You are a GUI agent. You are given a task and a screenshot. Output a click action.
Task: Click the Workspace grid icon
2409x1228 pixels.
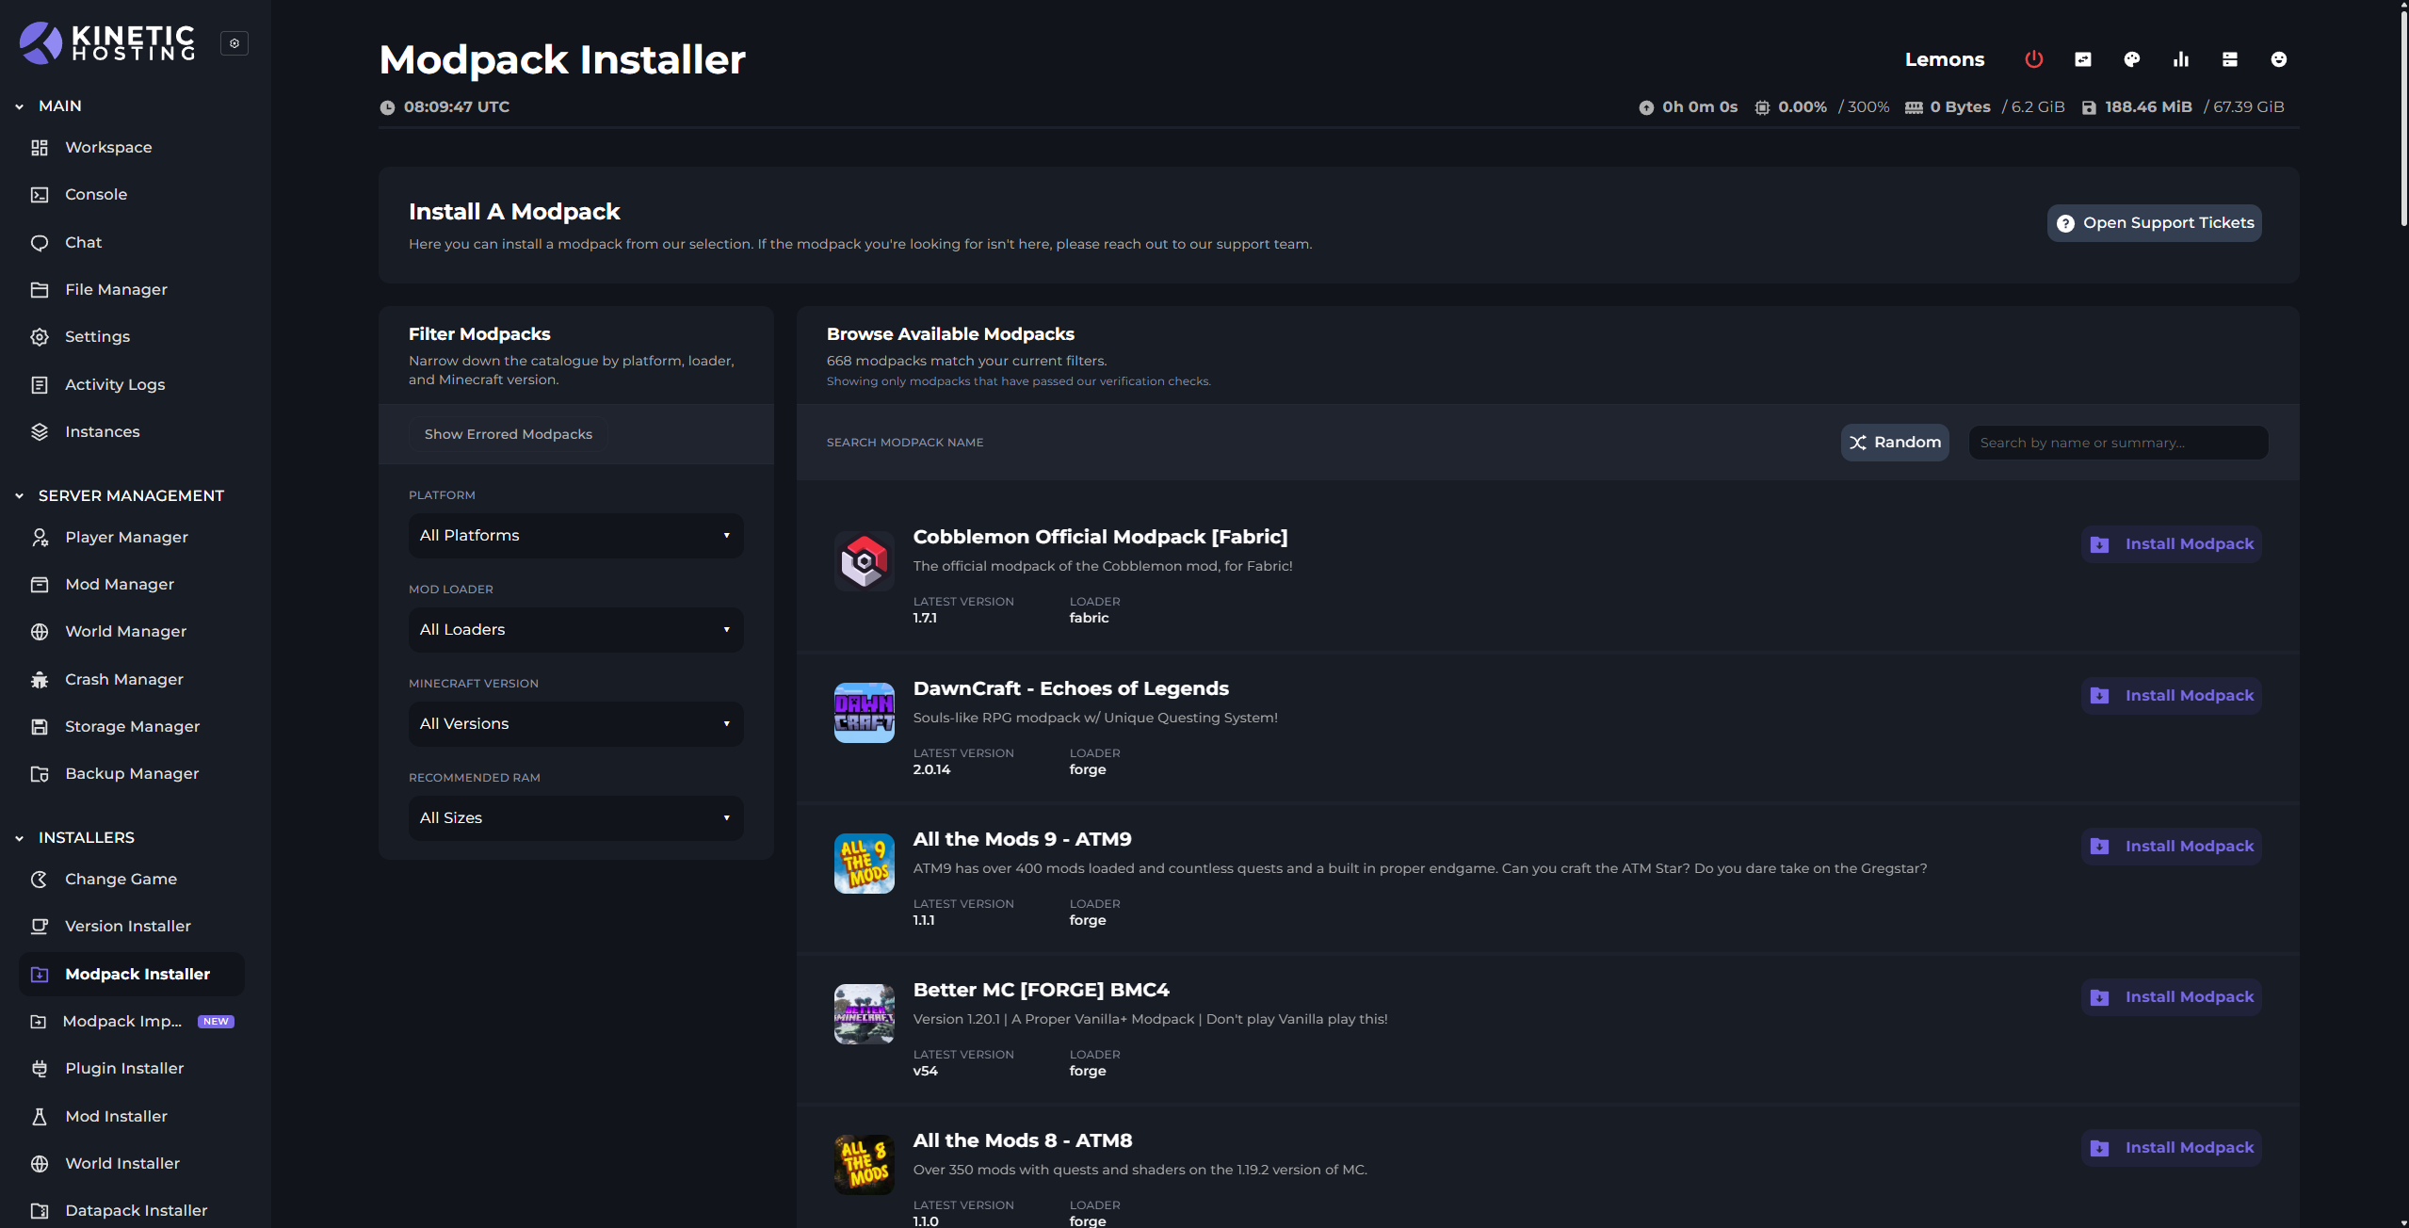(x=40, y=148)
